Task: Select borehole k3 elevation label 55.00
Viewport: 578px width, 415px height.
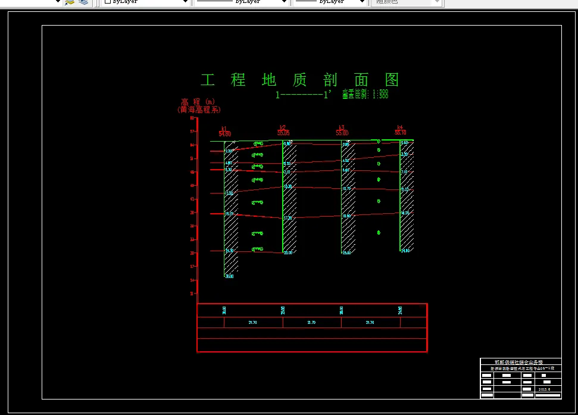Action: (342, 133)
